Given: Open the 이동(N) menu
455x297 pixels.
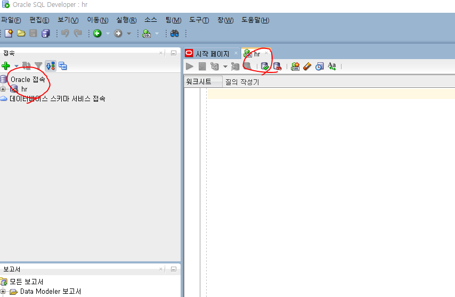Looking at the screenshot, I should pyautogui.click(x=97, y=20).
